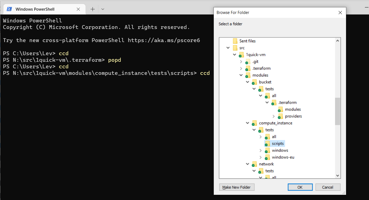Select the compute_instance folder label
The width and height of the screenshot is (369, 200).
(x=276, y=123)
